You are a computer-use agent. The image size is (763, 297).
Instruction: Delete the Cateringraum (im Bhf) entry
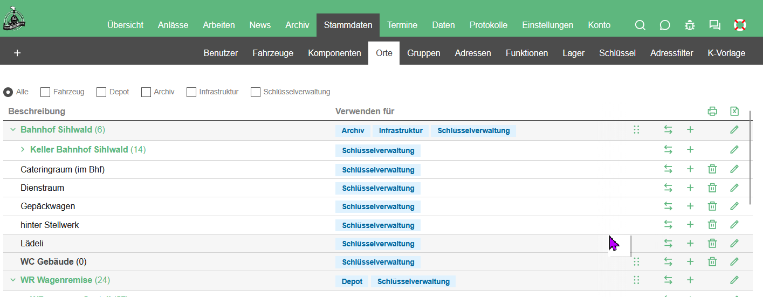(712, 169)
